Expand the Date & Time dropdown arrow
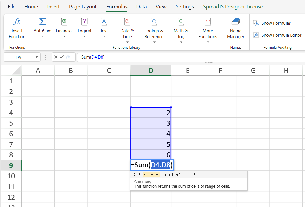Screen dimensions: 305x207 point(128,42)
